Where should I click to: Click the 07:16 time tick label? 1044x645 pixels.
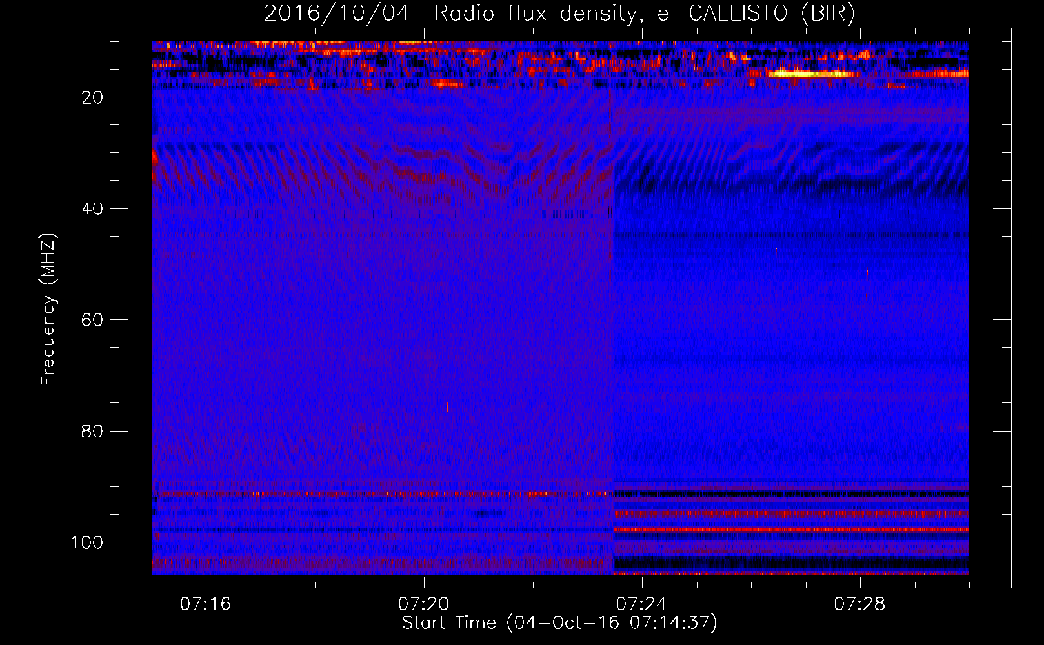click(x=205, y=604)
